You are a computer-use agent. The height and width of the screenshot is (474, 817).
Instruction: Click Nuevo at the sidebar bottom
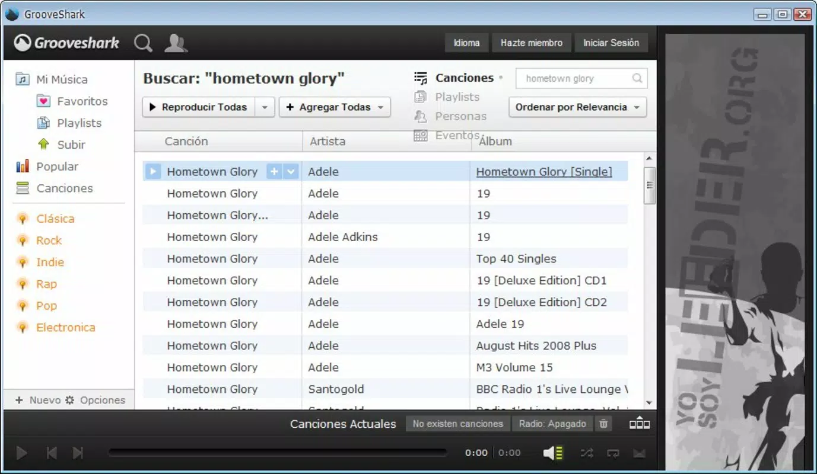tap(39, 400)
